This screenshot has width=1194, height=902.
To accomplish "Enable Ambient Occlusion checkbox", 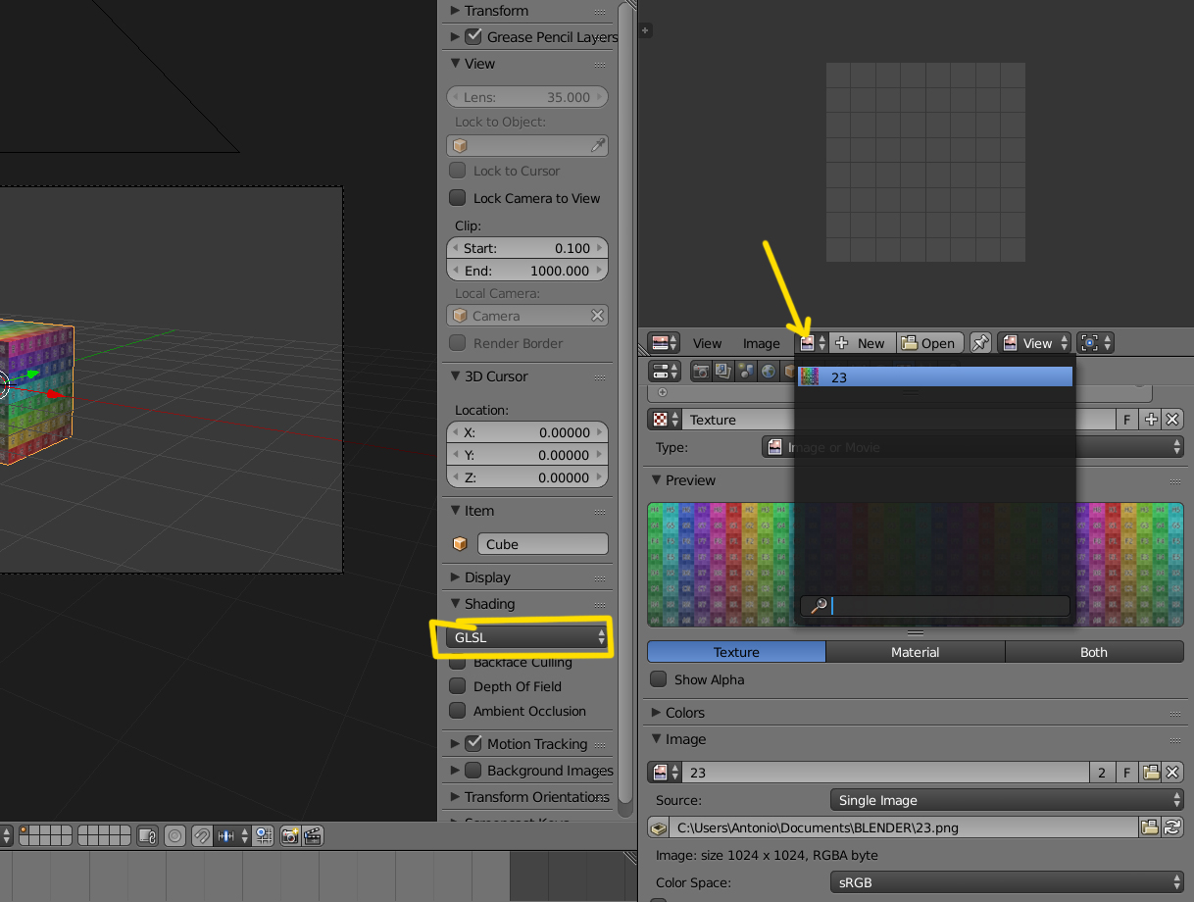I will [x=457, y=711].
